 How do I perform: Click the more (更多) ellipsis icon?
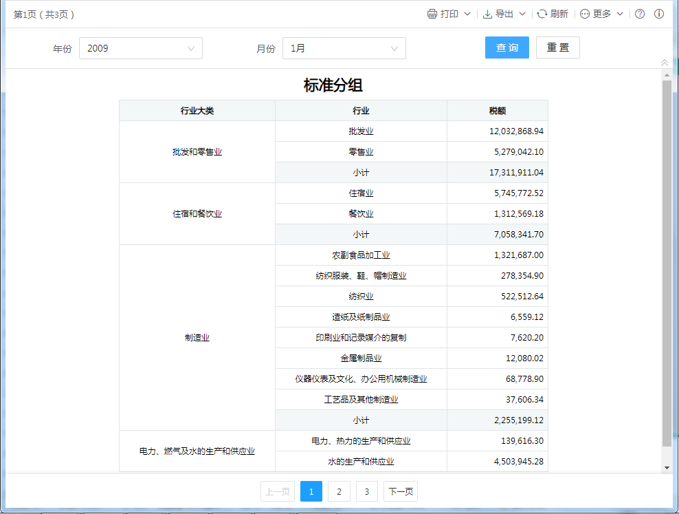coord(585,14)
